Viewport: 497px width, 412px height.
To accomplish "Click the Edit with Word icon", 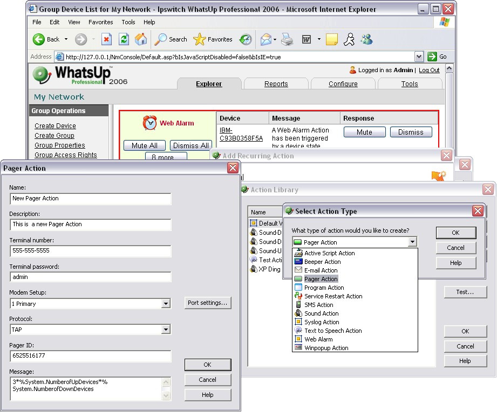I will coord(307,39).
